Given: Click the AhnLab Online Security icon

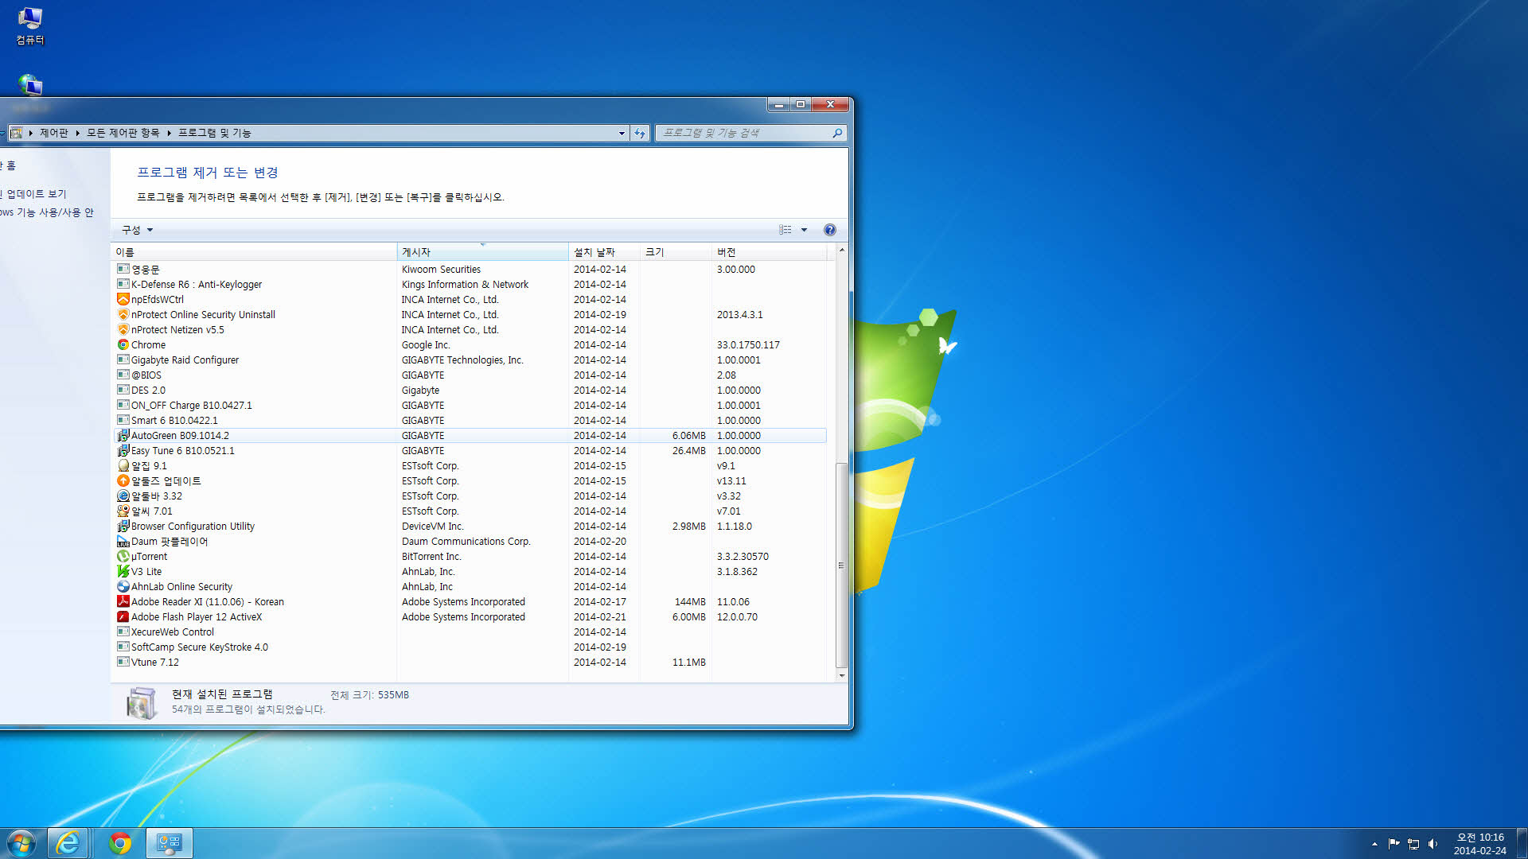Looking at the screenshot, I should click(x=123, y=586).
